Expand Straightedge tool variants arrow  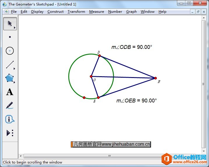(14, 69)
